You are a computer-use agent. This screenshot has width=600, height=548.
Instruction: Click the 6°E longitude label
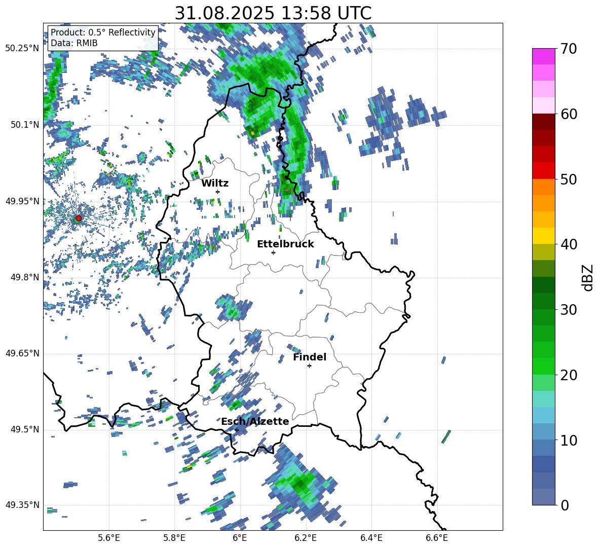[240, 538]
